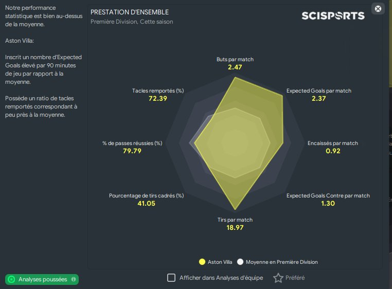Click Pourcentage de tirs cadrés stat
Screen dimensions: 392x289
146,200
